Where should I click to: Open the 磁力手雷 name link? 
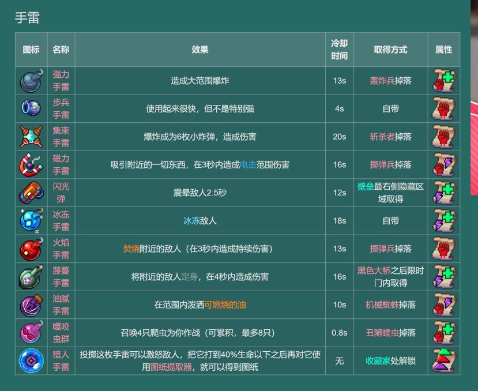61,165
